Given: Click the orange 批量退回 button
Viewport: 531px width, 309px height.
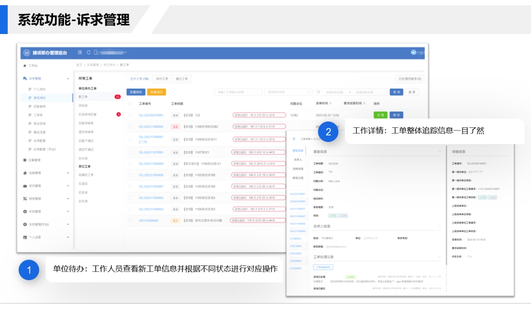Looking at the screenshot, I should [156, 92].
